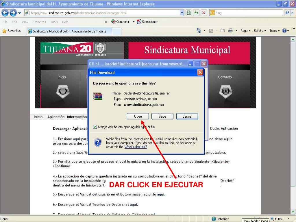
Task: Open the File menu
Action: (x=5, y=22)
